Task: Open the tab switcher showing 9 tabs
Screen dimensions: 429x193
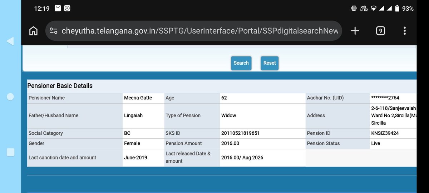Action: pos(380,31)
